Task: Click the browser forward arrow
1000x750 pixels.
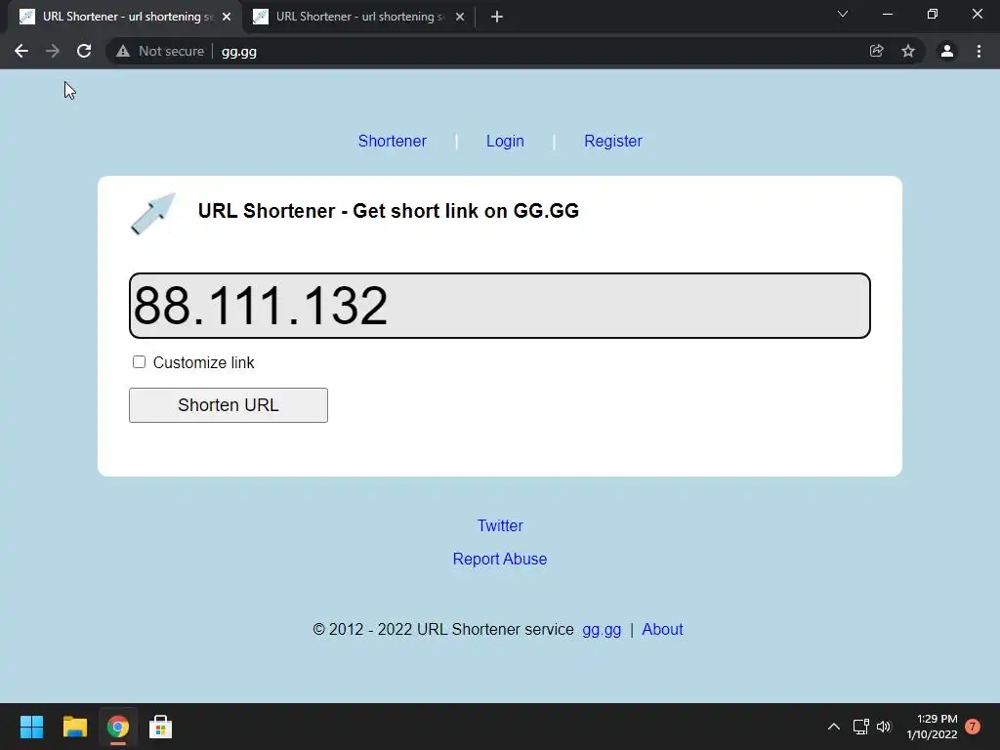Action: click(53, 51)
